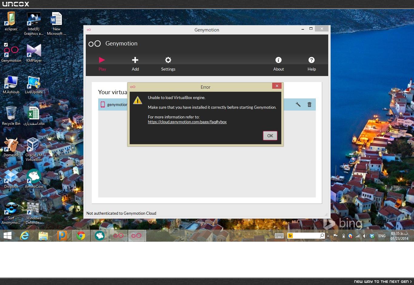414x285 pixels.
Task: Open the touch keyboard from the taskbar
Action: click(279, 236)
